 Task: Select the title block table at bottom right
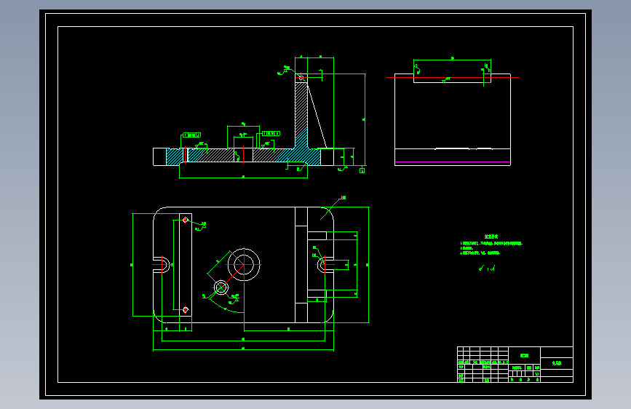[515, 365]
